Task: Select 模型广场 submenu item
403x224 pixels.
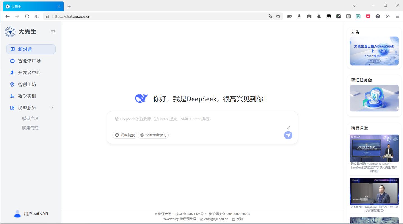Action: [30, 118]
